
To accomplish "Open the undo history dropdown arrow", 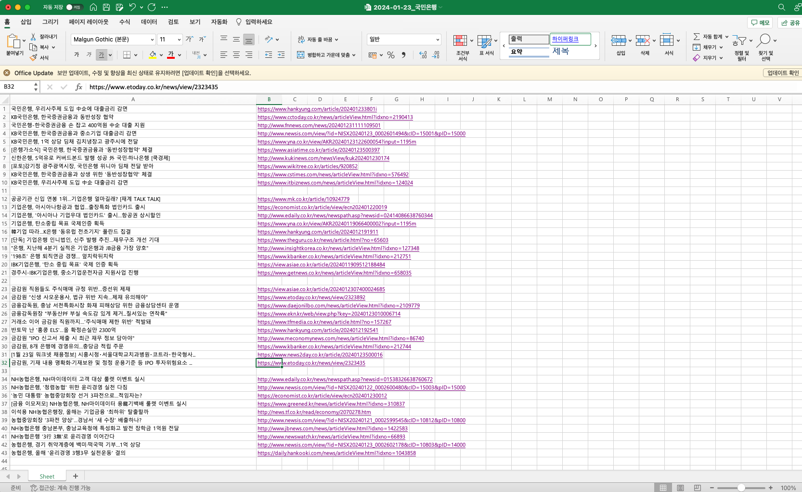I will point(141,7).
